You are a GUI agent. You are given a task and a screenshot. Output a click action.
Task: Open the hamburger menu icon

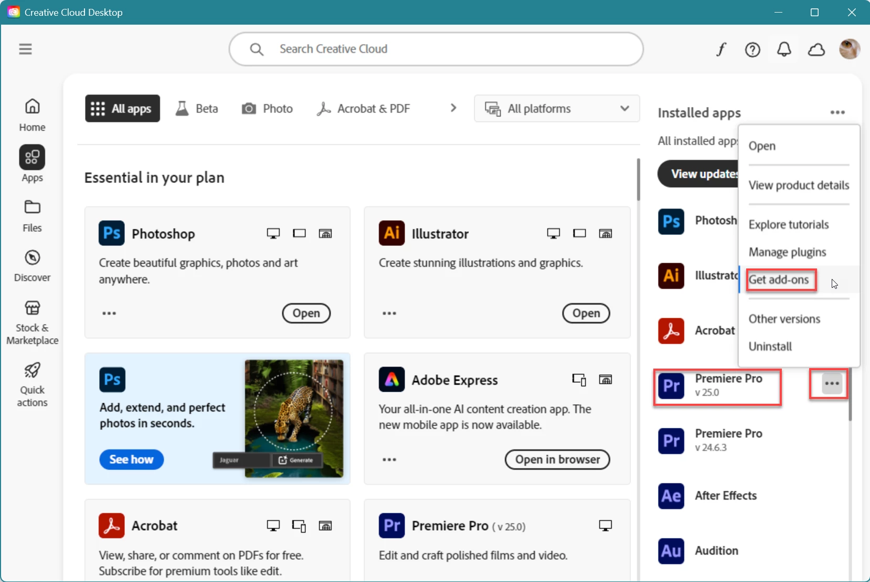click(25, 49)
